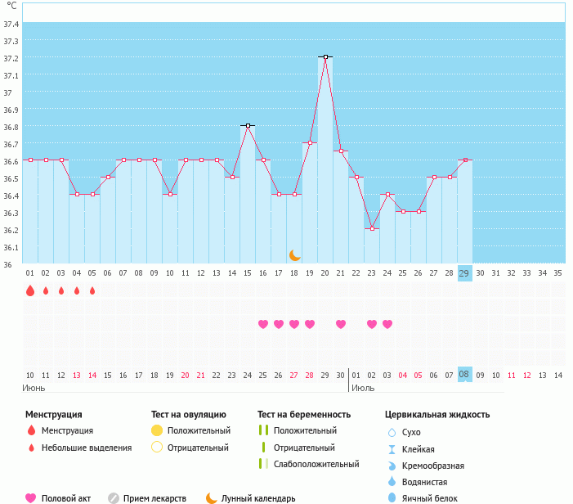Click the 'Слабоположительный' pregnancy test marker
Image resolution: width=573 pixels, height=504 pixels.
(x=262, y=464)
